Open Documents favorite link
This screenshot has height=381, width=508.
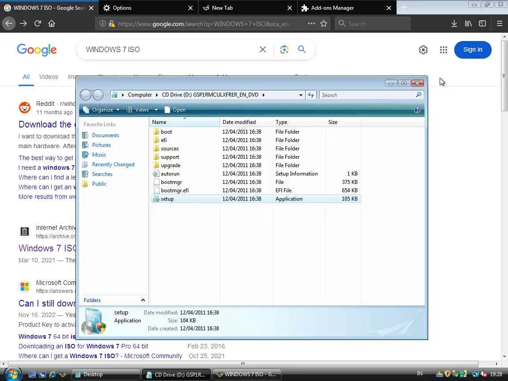coord(105,135)
